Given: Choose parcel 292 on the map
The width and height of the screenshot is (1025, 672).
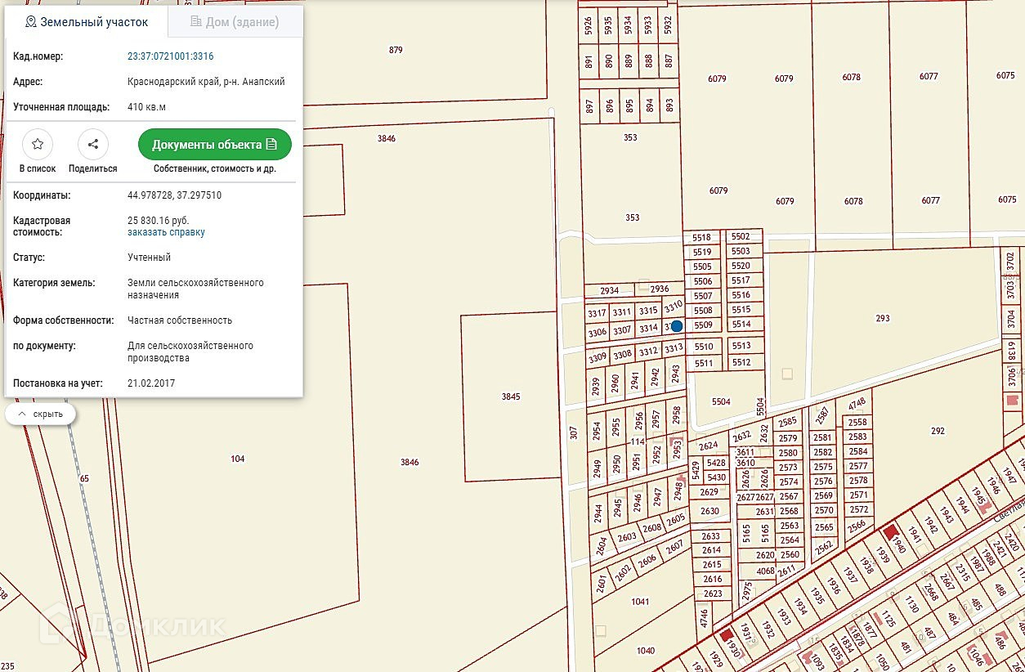Looking at the screenshot, I should click(937, 431).
